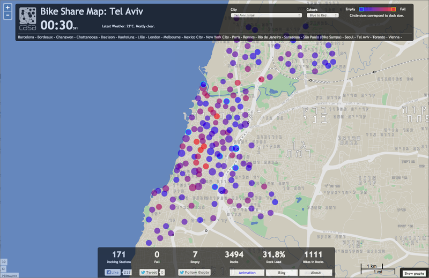Open the Vienna city link
The height and width of the screenshot is (278, 429).
pos(394,37)
